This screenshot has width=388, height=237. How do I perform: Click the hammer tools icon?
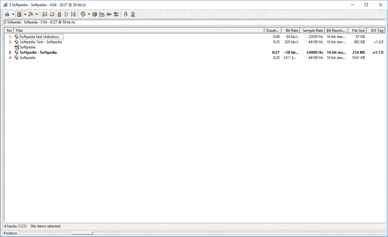(31, 14)
